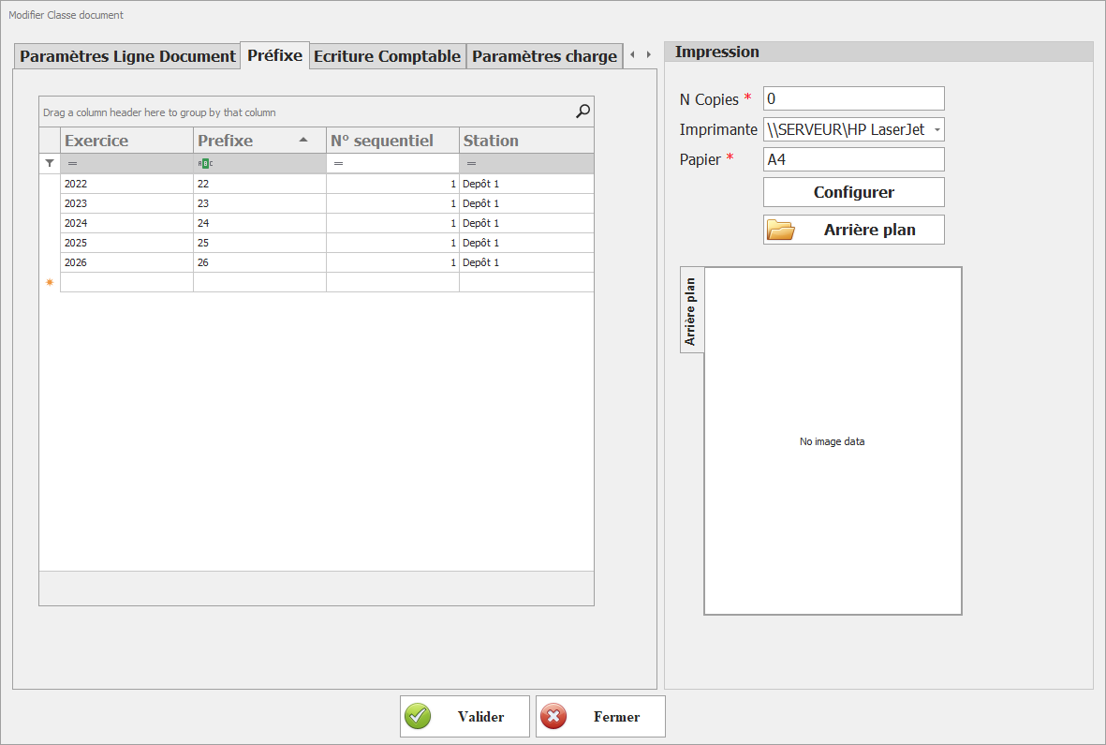Click the N Copies input field
Image resolution: width=1106 pixels, height=745 pixels.
853,98
